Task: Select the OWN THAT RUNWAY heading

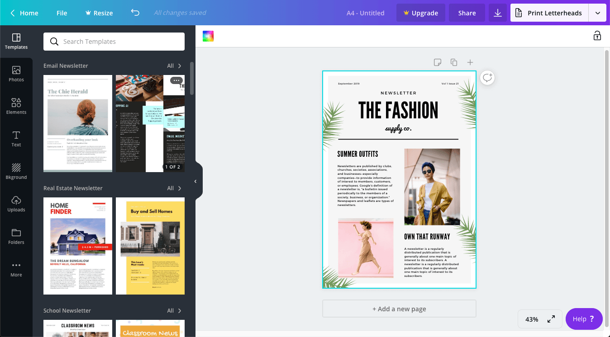Action: pos(427,237)
